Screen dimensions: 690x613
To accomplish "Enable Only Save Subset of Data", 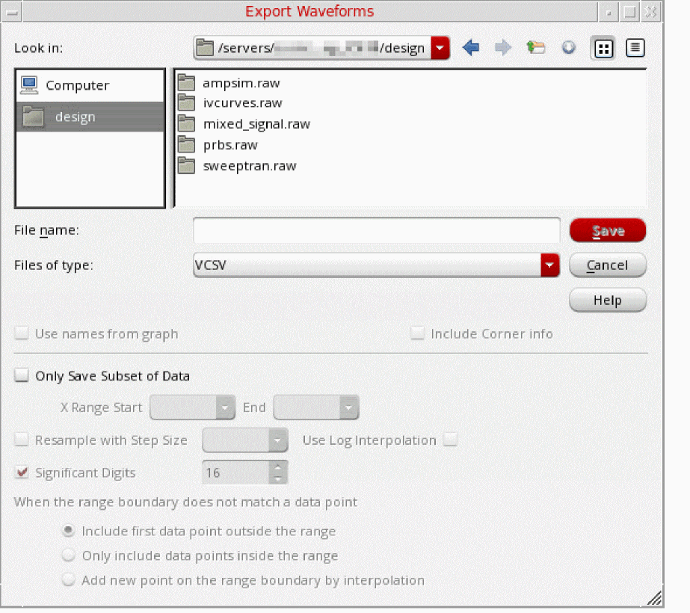I will click(22, 375).
